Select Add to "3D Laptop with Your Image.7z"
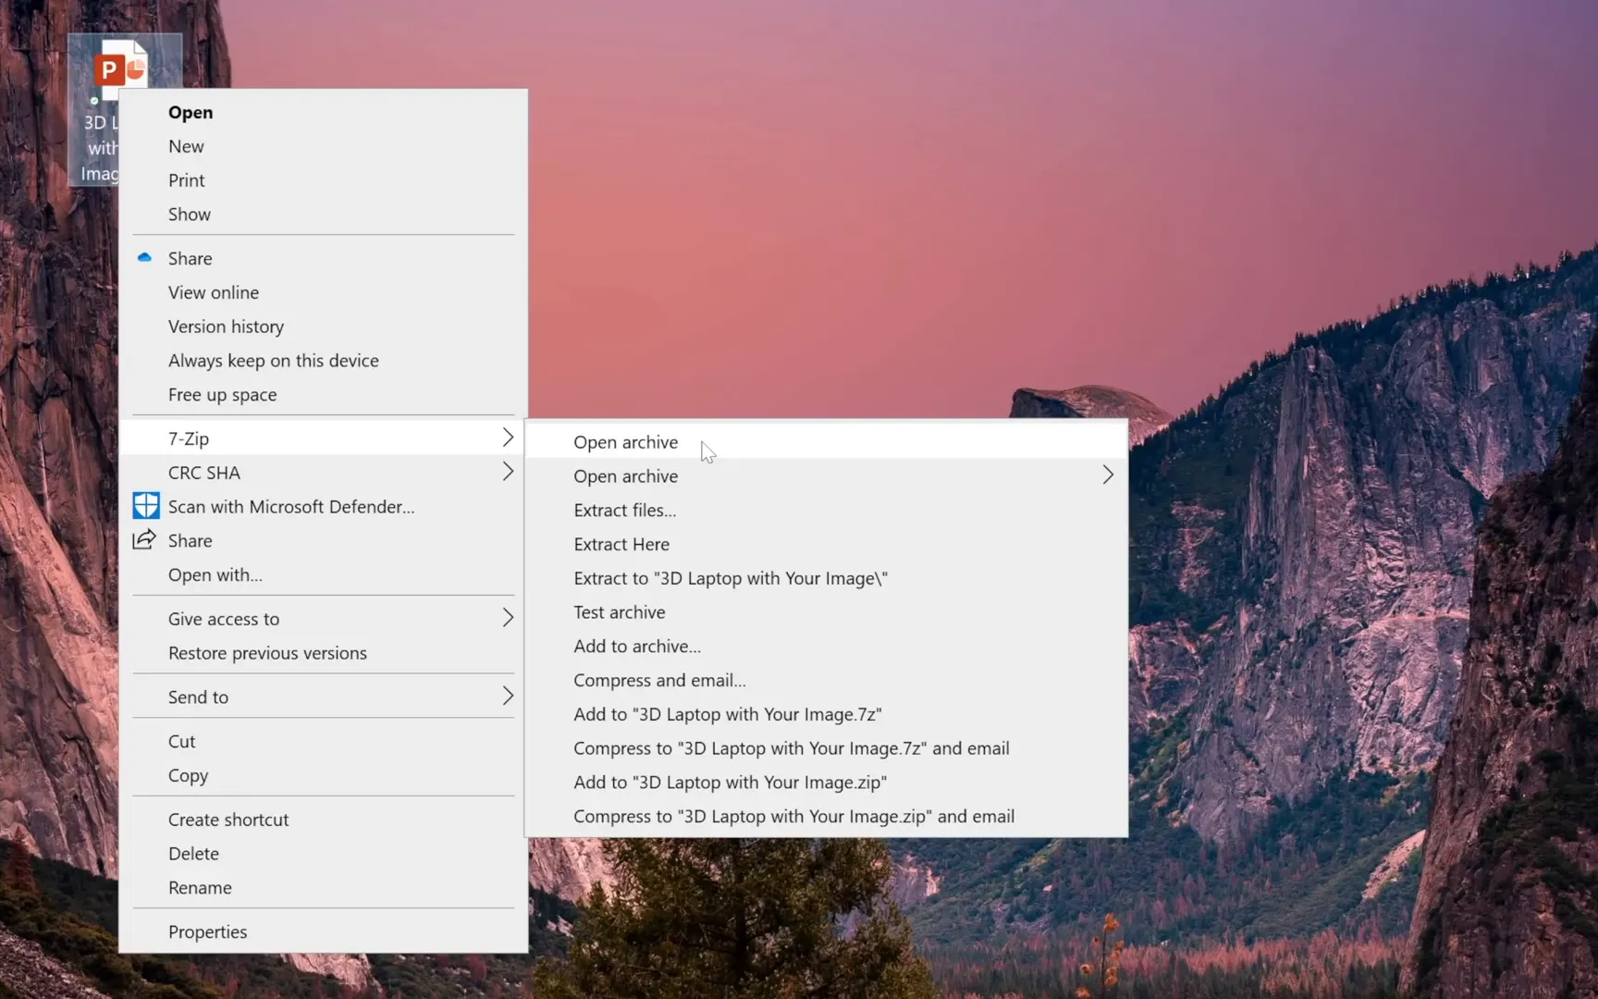The width and height of the screenshot is (1598, 999). pyautogui.click(x=826, y=715)
